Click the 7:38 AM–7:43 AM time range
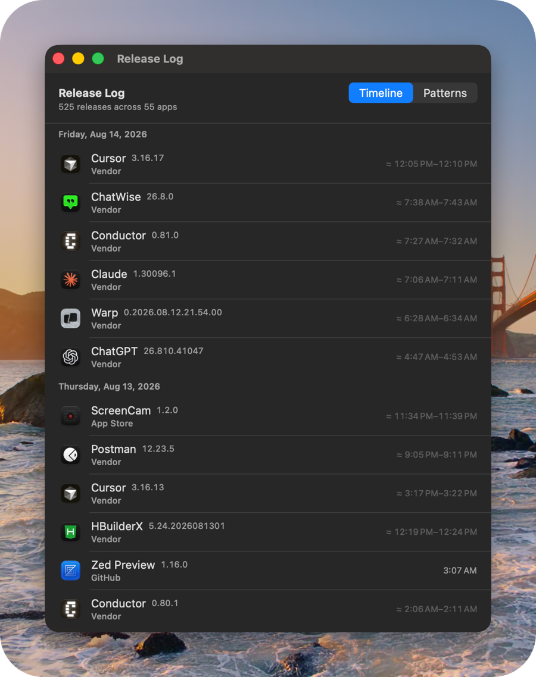This screenshot has width=536, height=677. [x=437, y=202]
